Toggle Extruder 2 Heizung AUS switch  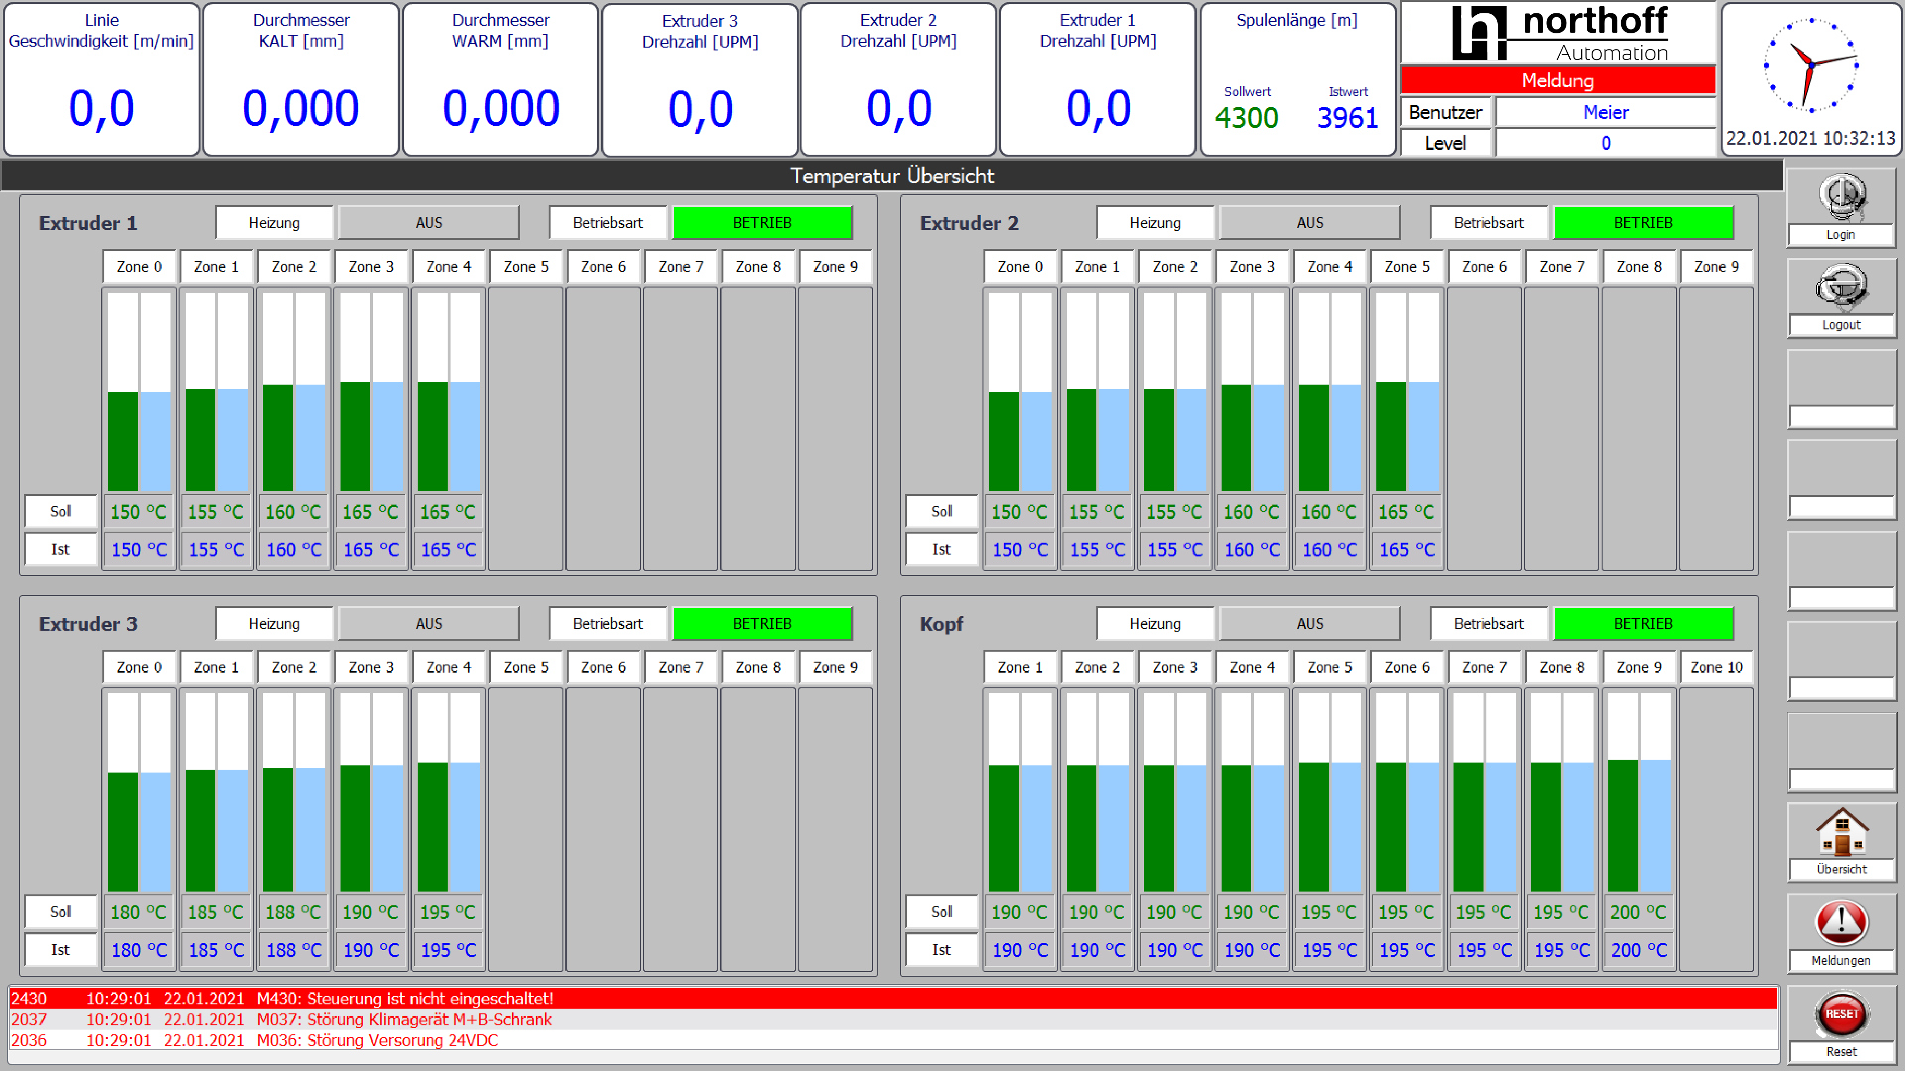[1309, 222]
